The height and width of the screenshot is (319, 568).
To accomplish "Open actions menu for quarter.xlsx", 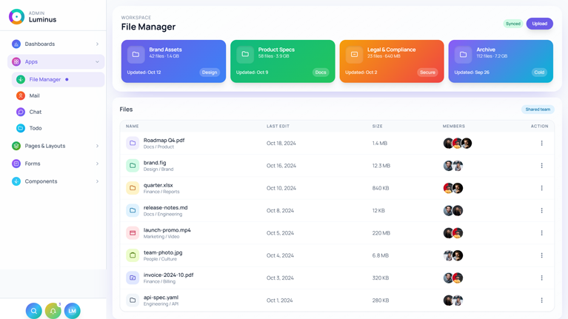I will (541, 188).
